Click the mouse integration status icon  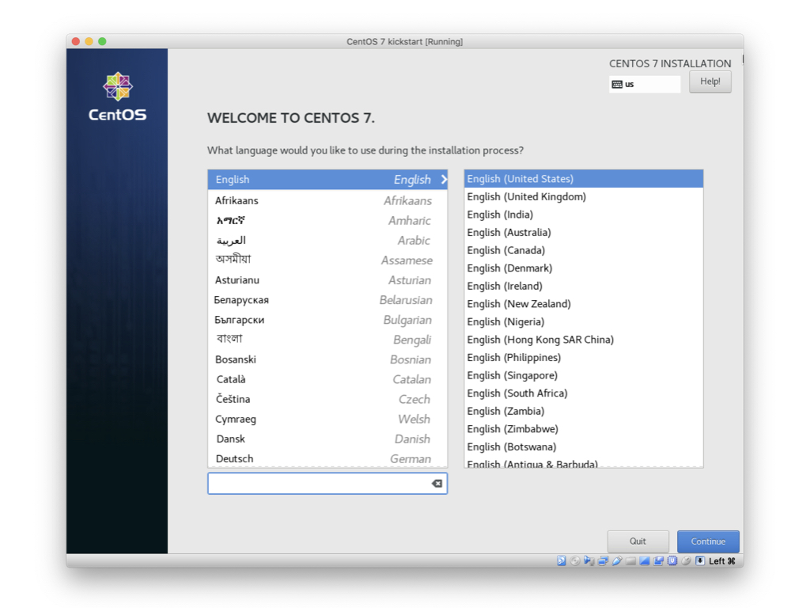click(684, 560)
